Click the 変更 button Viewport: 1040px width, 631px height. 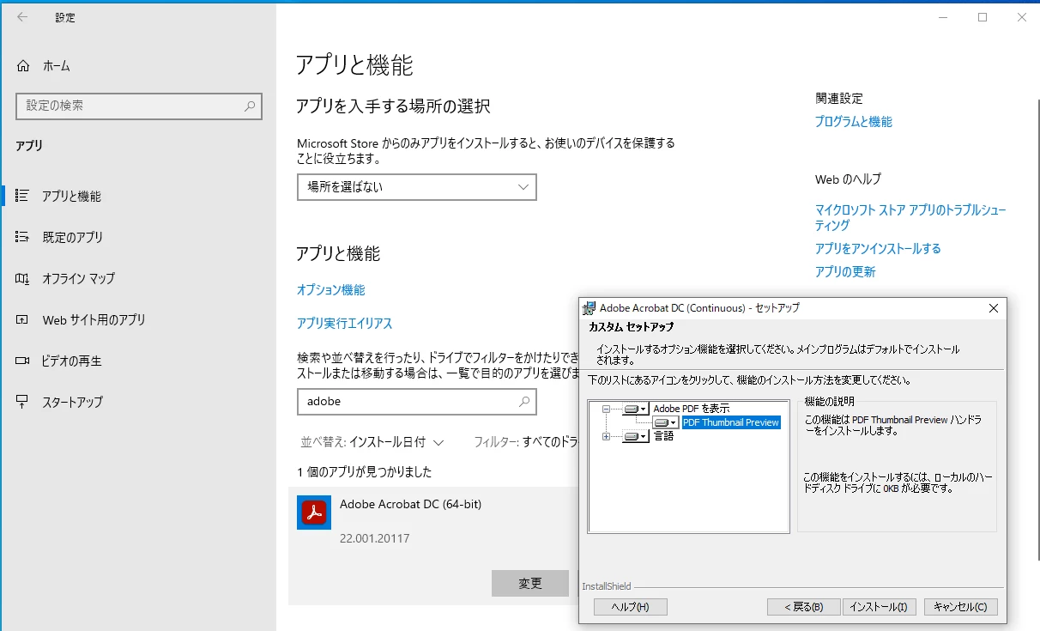[530, 583]
